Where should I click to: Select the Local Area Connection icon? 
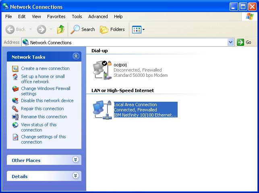pos(102,110)
